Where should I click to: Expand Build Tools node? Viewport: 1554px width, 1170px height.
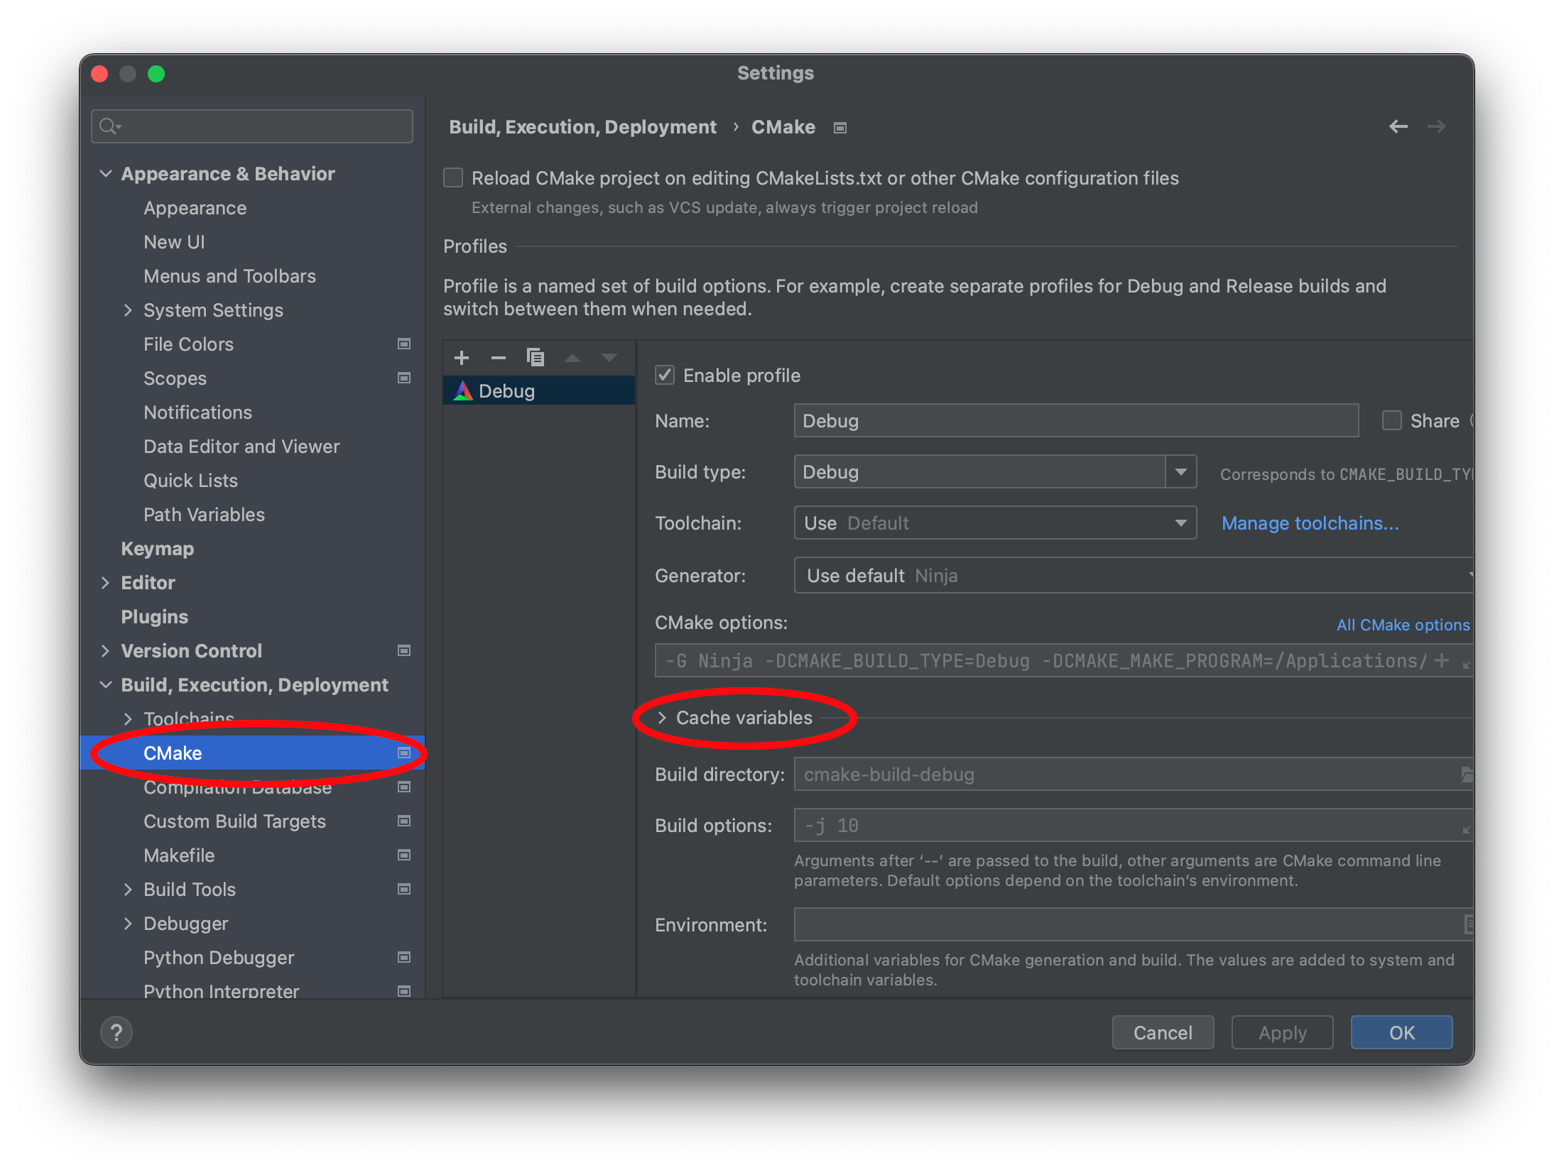click(128, 890)
